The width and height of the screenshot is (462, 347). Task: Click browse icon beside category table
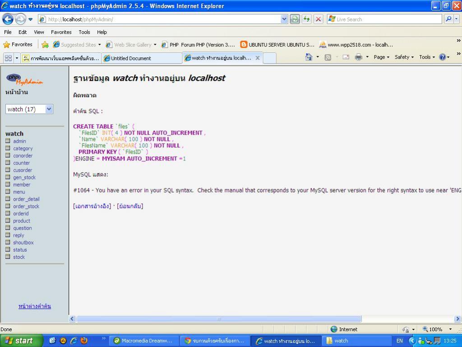pos(8,148)
